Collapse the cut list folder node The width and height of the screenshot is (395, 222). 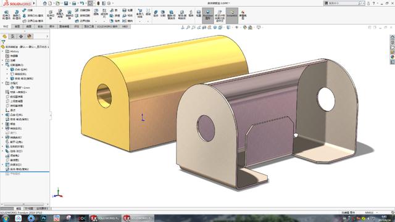[x=2, y=65]
